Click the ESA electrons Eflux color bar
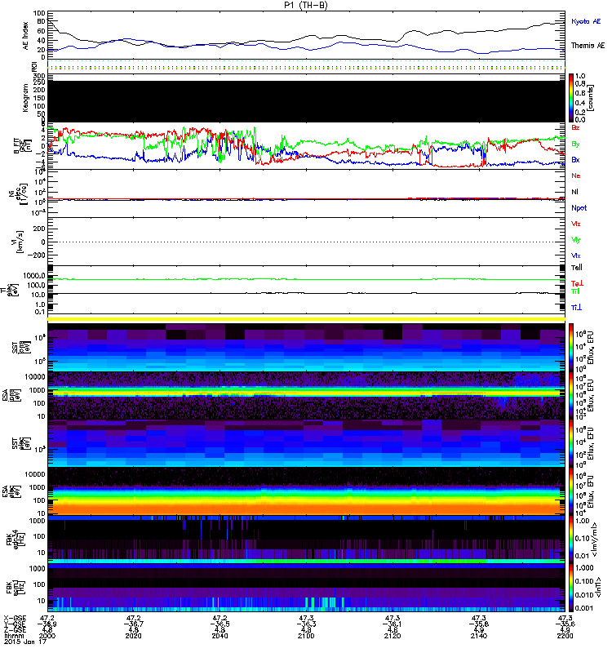This screenshot has height=653, width=612. tap(570, 491)
